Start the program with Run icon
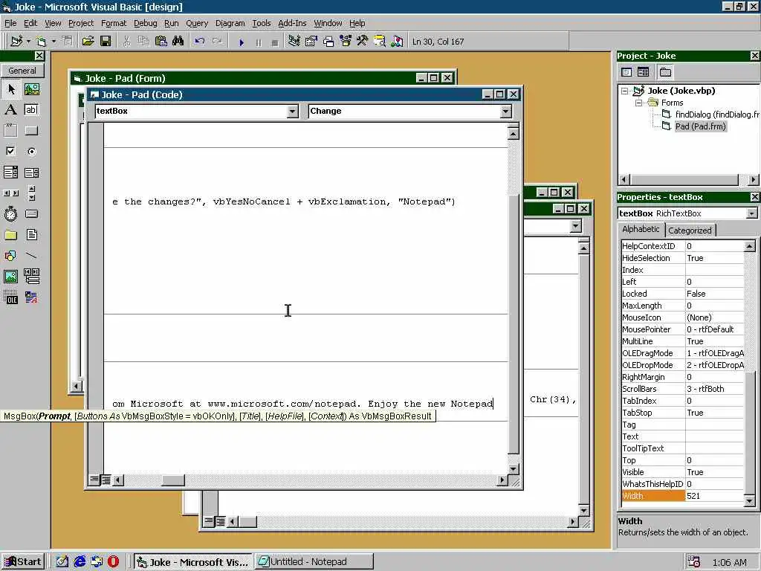Viewport: 761px width, 571px height. coord(242,42)
